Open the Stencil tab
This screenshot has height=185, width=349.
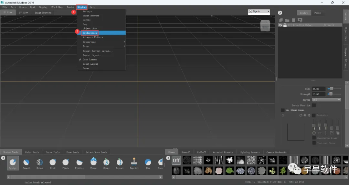(x=186, y=152)
